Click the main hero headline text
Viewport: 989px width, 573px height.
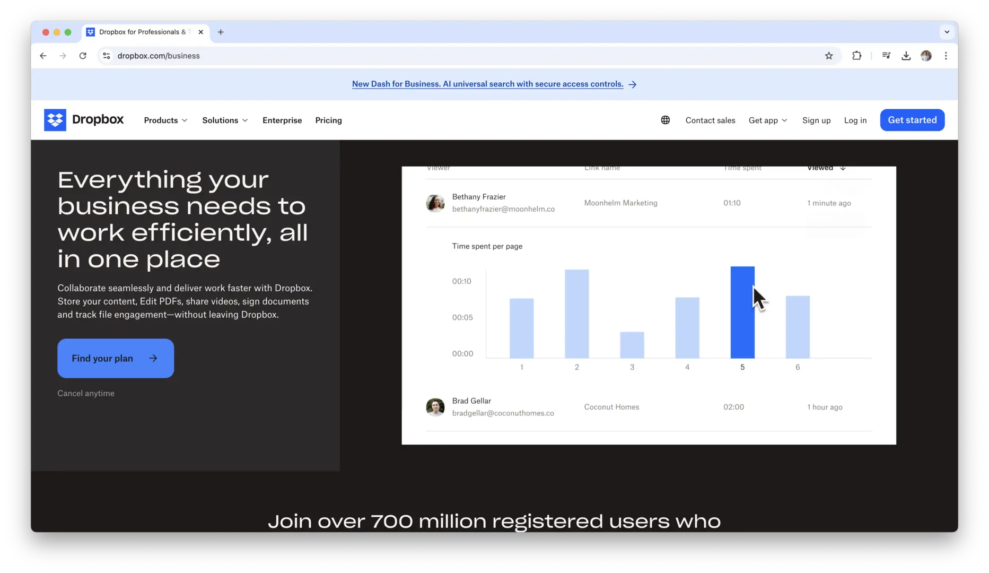pyautogui.click(x=183, y=220)
